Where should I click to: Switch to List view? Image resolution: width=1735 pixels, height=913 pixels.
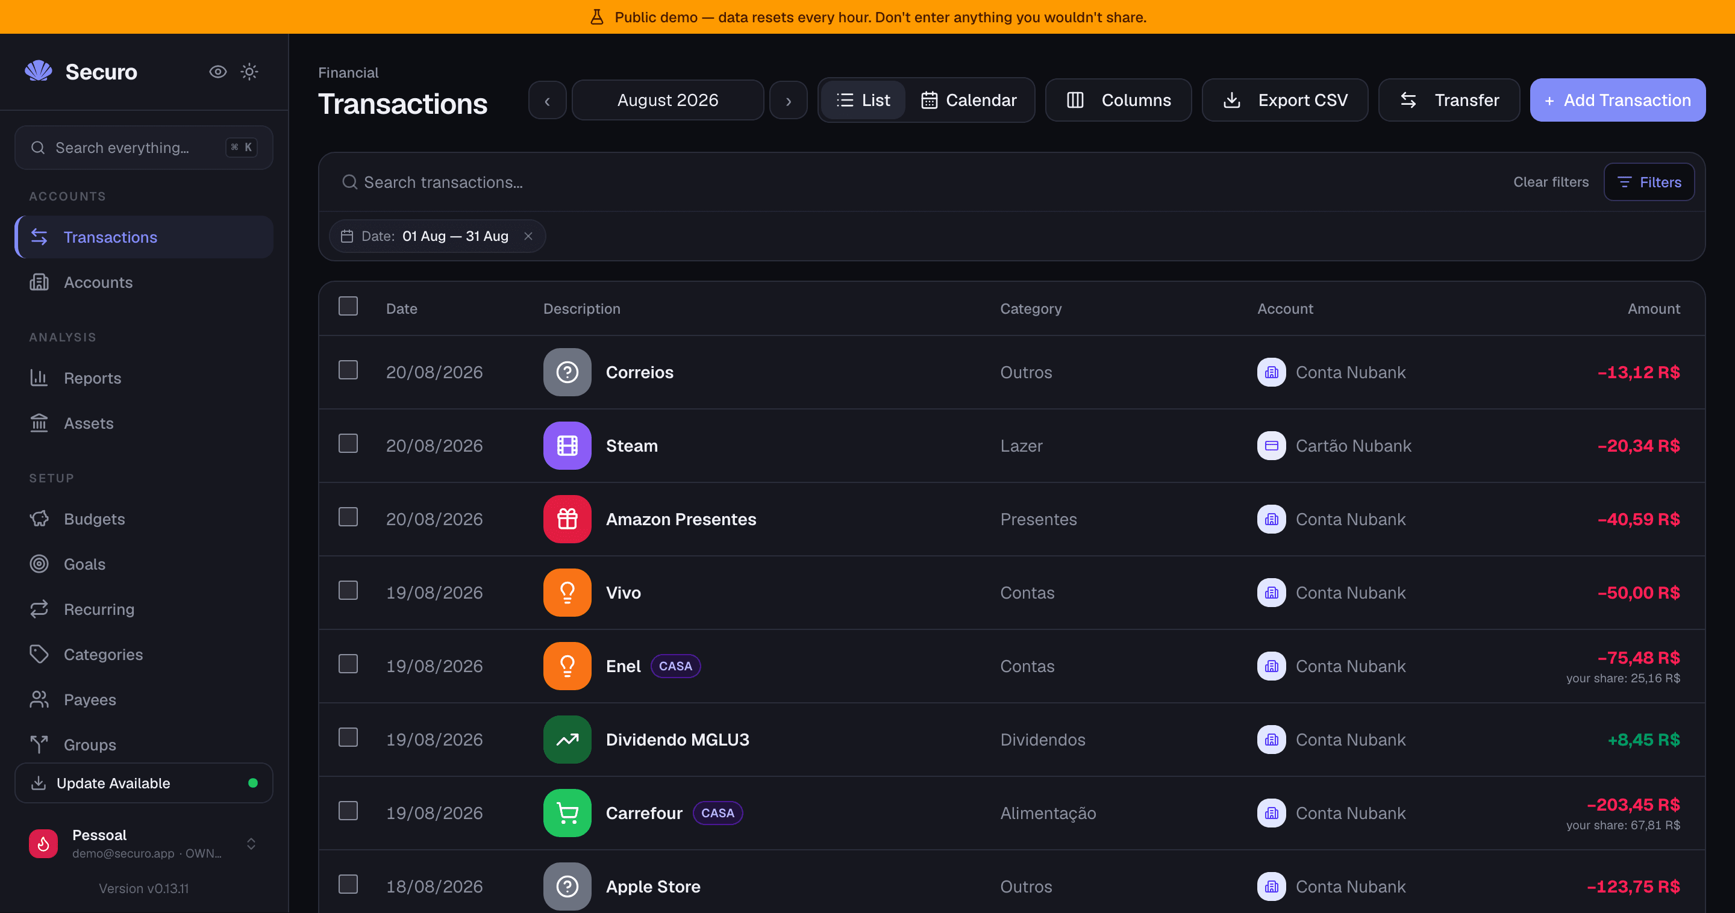[x=863, y=101]
